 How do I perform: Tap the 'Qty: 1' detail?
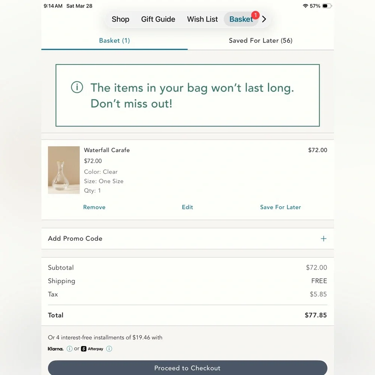pyautogui.click(x=92, y=190)
